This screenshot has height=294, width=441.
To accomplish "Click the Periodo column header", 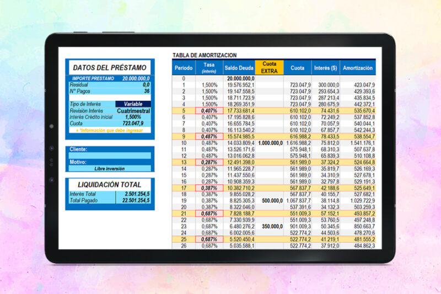I will click(184, 67).
